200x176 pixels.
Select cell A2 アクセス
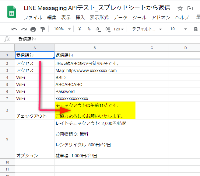(35, 64)
